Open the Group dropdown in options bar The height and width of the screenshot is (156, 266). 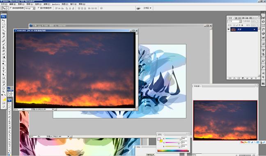[30, 8]
